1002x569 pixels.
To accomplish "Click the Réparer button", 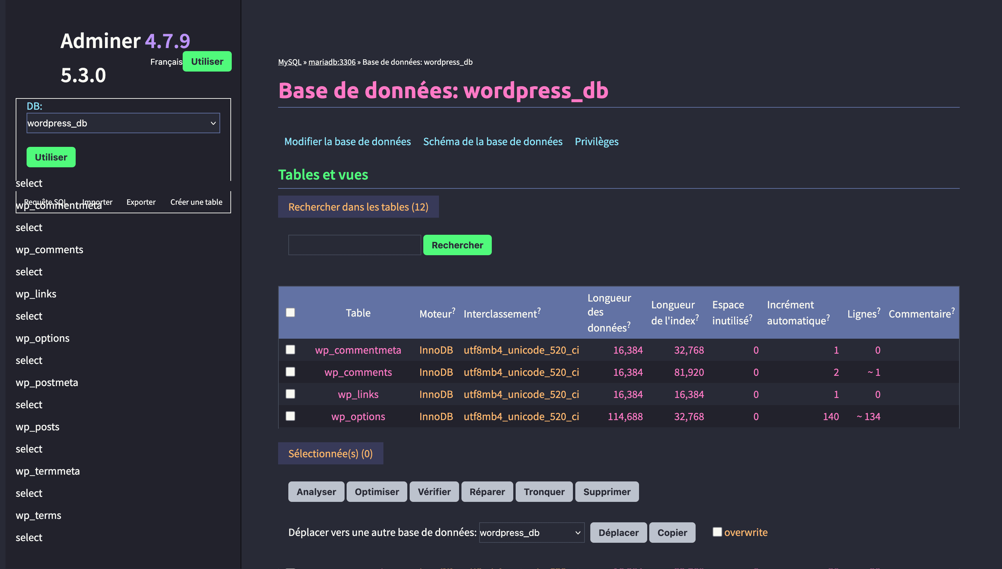I will point(487,492).
